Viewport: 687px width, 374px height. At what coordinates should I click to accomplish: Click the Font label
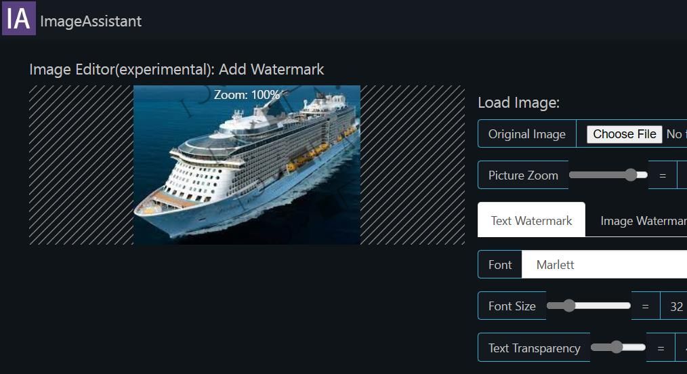(x=500, y=265)
